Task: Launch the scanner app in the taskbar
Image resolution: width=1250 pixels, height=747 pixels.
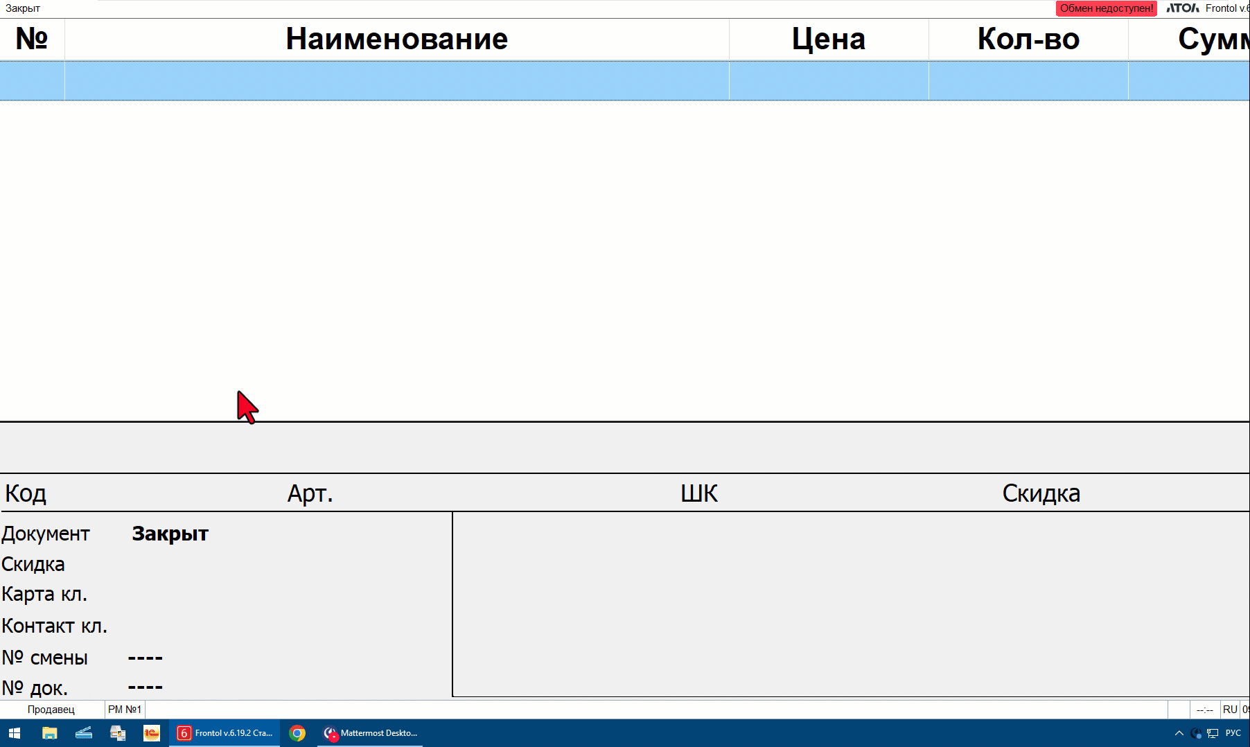Action: pyautogui.click(x=84, y=733)
